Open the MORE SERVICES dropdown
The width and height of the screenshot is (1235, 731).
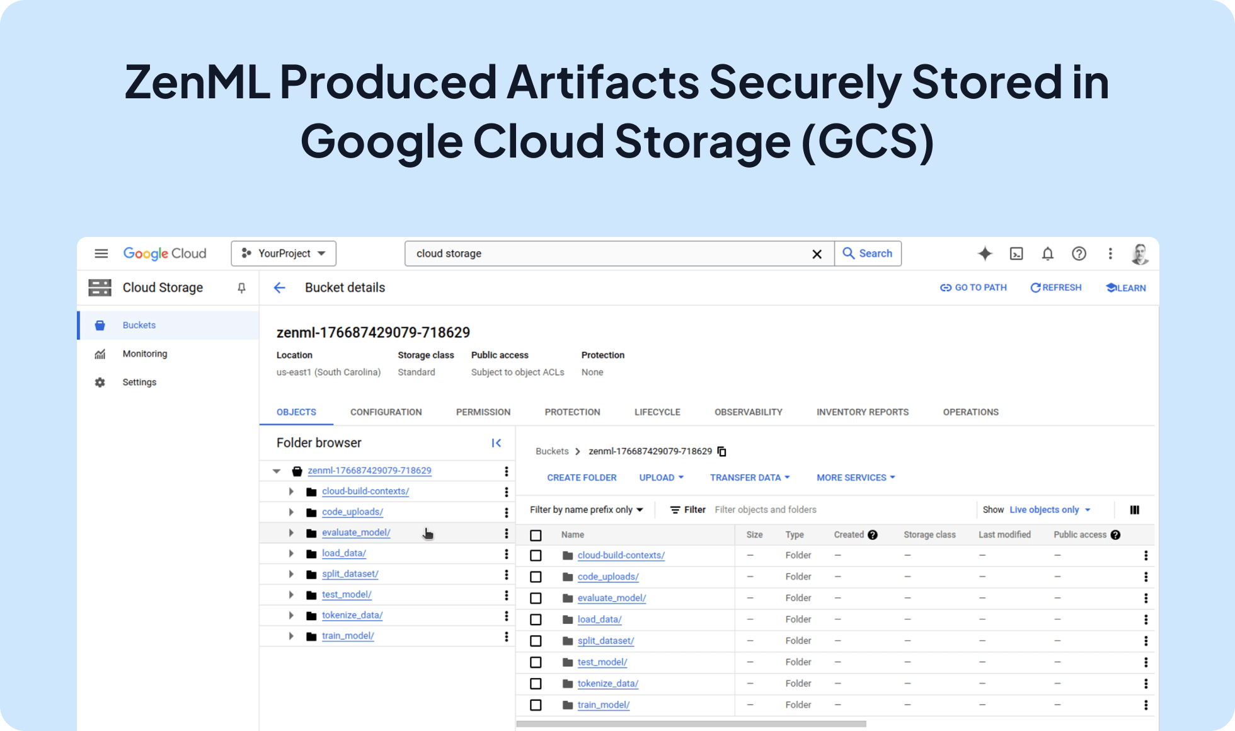[x=854, y=477]
